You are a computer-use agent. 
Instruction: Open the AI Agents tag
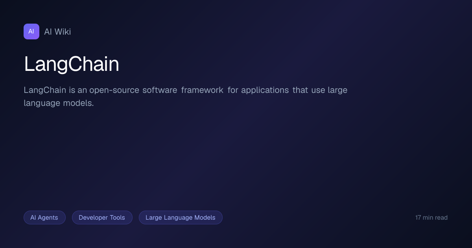click(44, 218)
